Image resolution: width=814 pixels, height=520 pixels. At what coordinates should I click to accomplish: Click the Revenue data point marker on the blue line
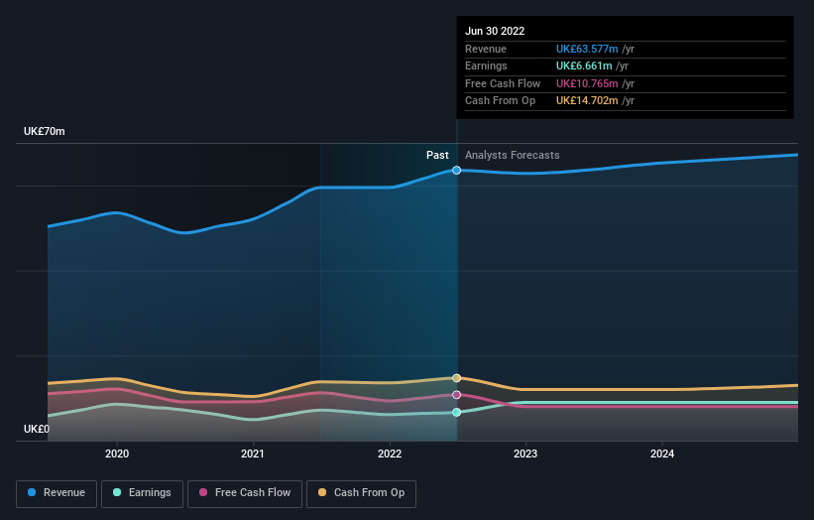click(x=456, y=171)
